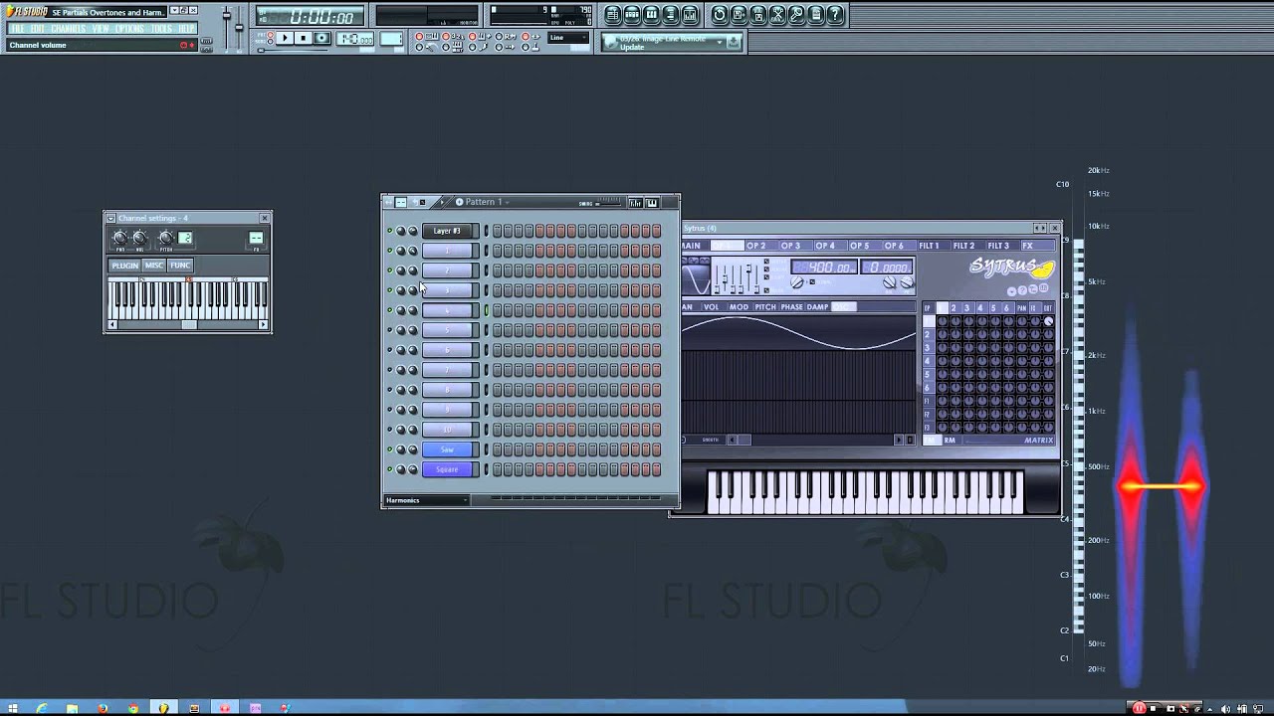Select the DAMP tab in Sytrus

click(x=818, y=307)
